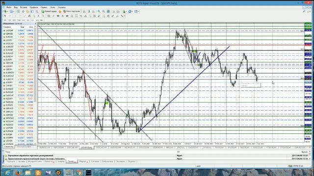
Task: Select the equidistant channel tool
Action: click(x=29, y=16)
